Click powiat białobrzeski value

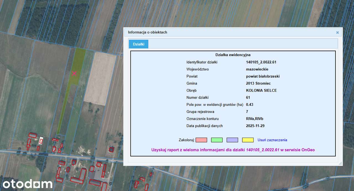tap(263, 76)
